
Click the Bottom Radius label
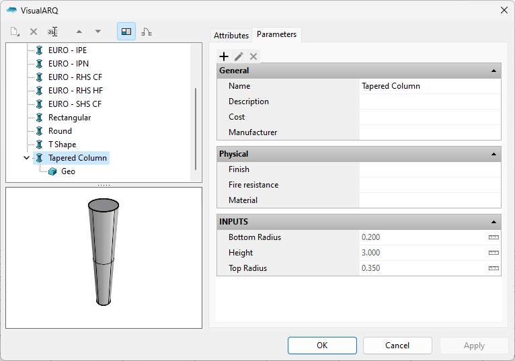pos(255,237)
